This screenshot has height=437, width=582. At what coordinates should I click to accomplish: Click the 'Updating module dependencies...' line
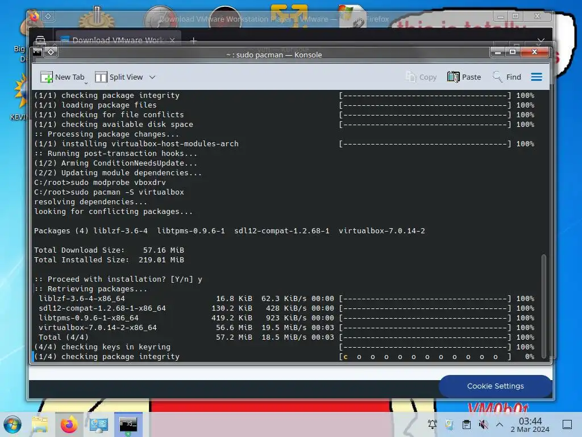[118, 173]
